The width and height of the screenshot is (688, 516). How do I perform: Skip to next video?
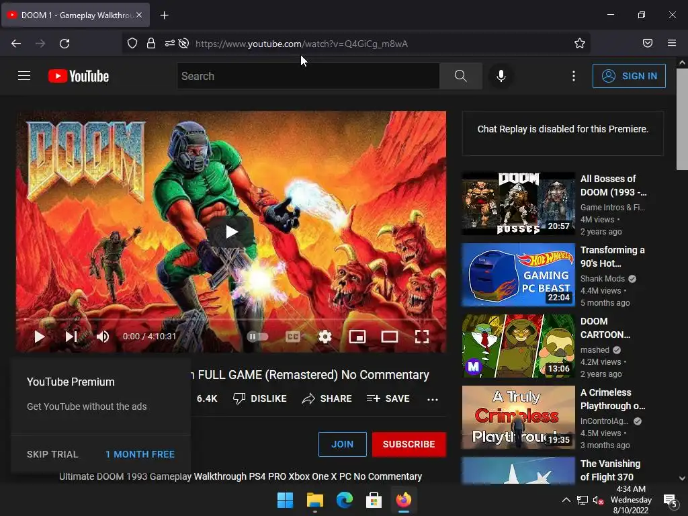click(71, 337)
